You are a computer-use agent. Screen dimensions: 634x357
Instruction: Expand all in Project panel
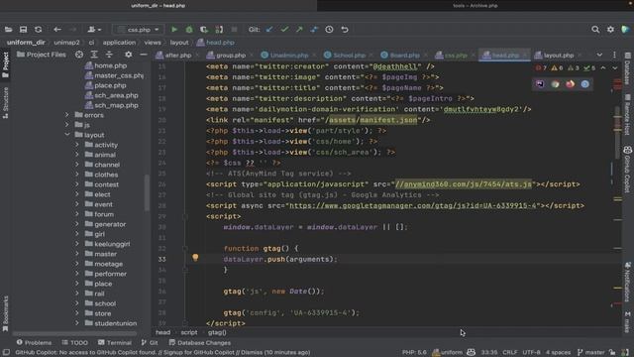click(94, 55)
